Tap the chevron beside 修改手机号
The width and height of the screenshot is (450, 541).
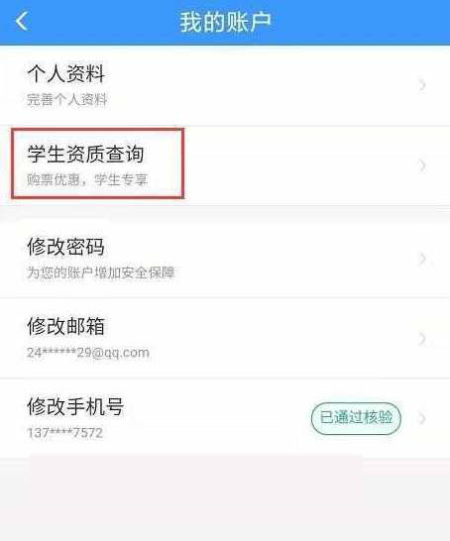(x=422, y=418)
